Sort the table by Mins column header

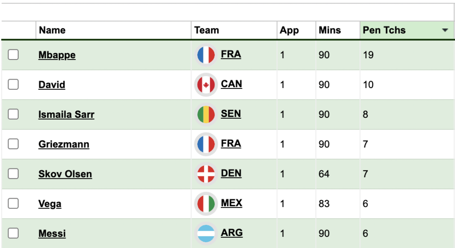coord(330,30)
